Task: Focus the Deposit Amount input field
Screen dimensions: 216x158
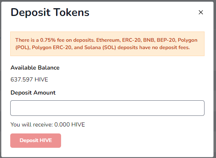Action: 107,108
